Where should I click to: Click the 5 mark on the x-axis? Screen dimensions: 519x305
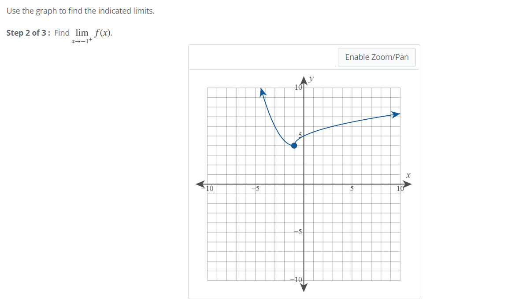pyautogui.click(x=352, y=188)
